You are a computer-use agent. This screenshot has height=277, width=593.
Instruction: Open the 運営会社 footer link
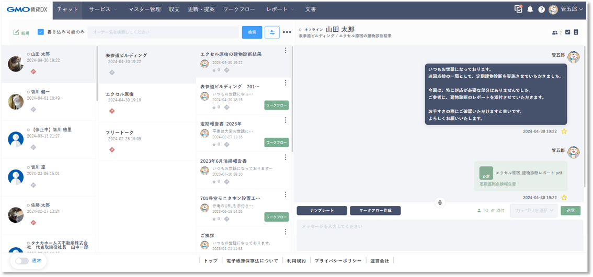click(380, 261)
